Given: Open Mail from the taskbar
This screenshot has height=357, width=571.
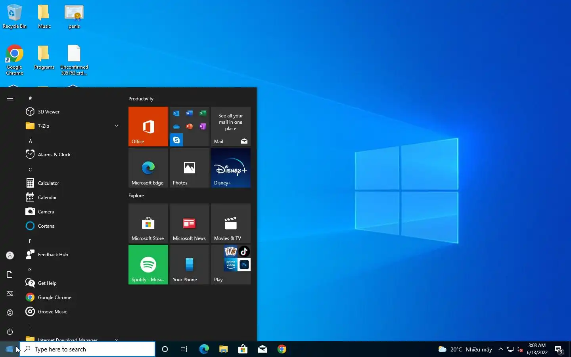Looking at the screenshot, I should [x=262, y=349].
